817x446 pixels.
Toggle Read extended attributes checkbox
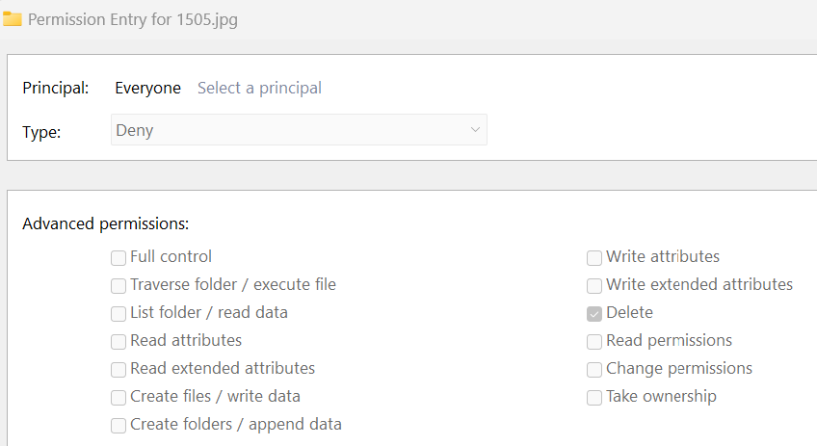[x=119, y=369]
